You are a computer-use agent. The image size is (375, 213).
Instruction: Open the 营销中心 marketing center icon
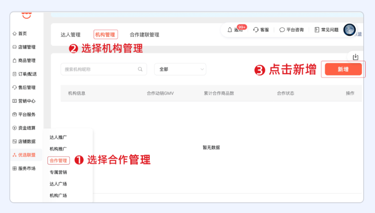pos(14,101)
